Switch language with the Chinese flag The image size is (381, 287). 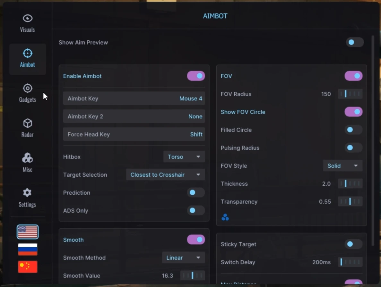[x=28, y=267]
